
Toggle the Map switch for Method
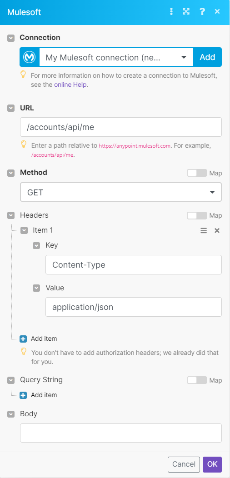[197, 173]
